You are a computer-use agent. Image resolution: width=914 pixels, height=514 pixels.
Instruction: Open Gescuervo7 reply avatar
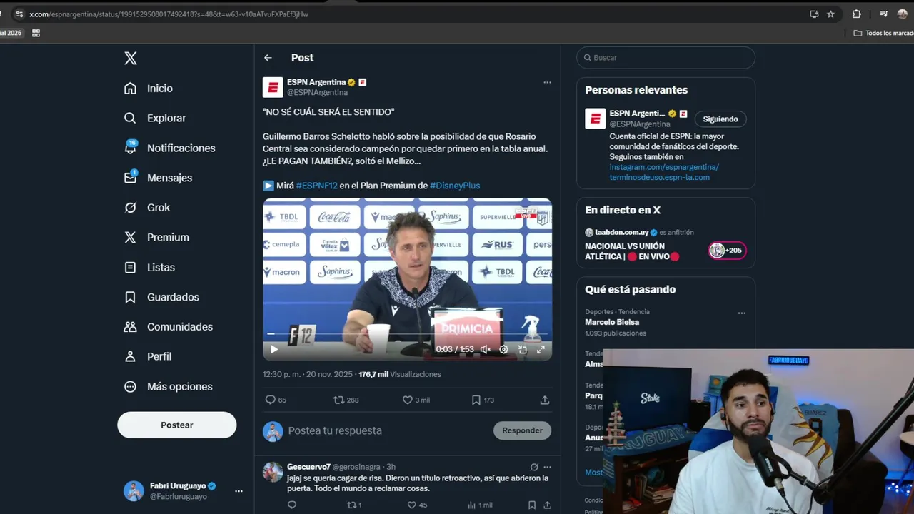[x=273, y=472]
